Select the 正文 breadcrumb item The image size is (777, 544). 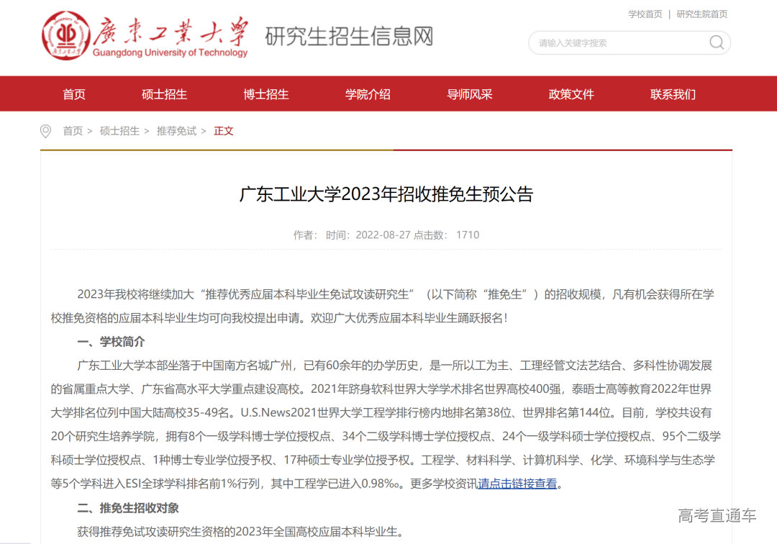(223, 131)
